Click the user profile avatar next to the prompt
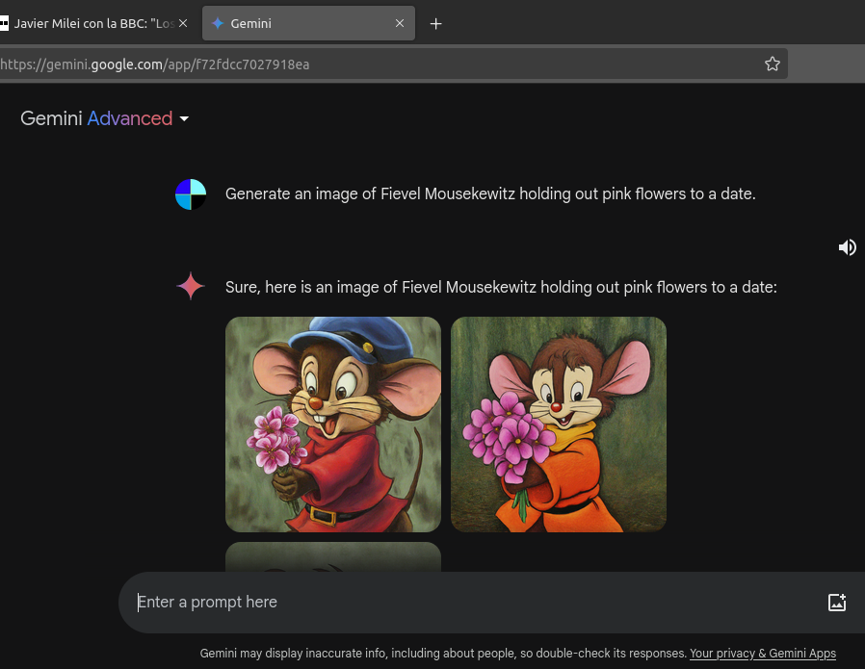The width and height of the screenshot is (865, 669). pos(191,194)
